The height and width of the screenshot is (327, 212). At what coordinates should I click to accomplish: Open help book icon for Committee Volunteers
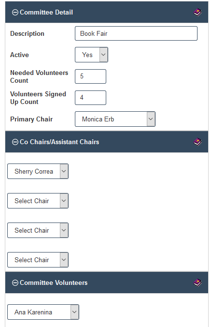197,283
